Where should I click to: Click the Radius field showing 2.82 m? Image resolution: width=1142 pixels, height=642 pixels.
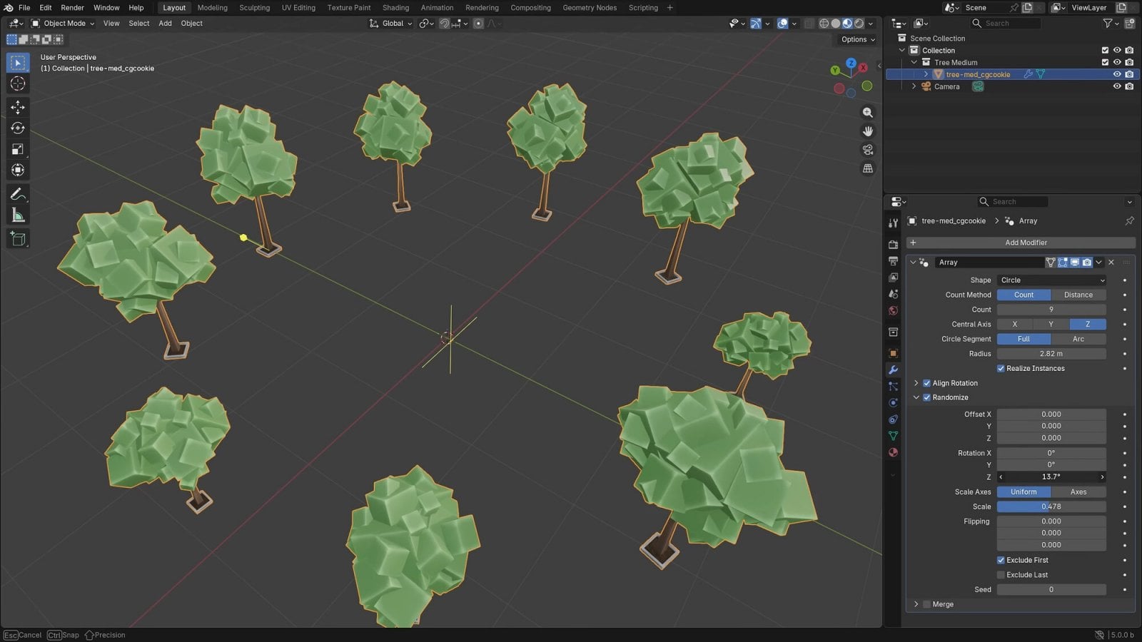pos(1051,353)
